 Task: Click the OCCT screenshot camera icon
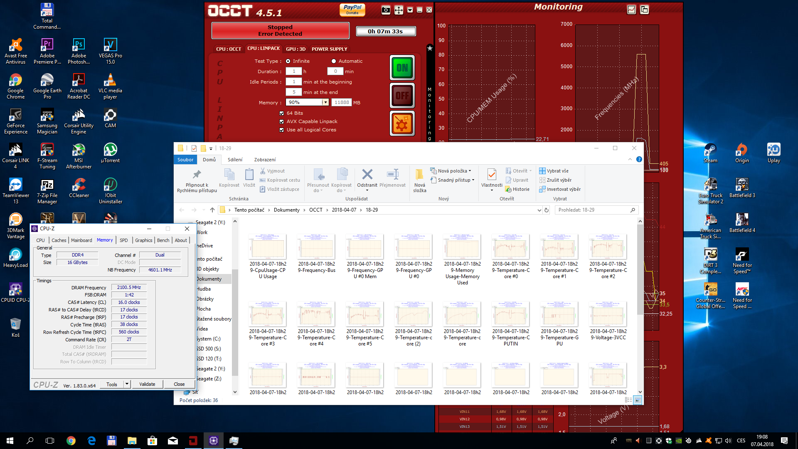pyautogui.click(x=386, y=10)
